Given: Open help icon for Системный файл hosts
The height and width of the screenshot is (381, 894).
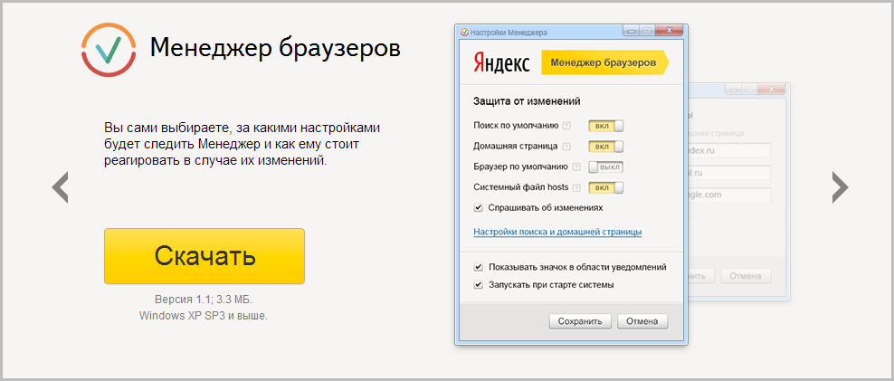Looking at the screenshot, I should (576, 187).
